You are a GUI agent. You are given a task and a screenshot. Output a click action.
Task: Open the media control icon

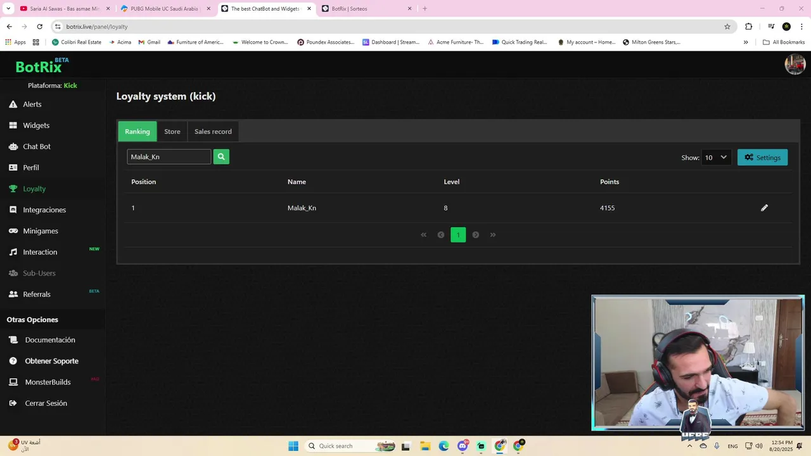point(771,27)
